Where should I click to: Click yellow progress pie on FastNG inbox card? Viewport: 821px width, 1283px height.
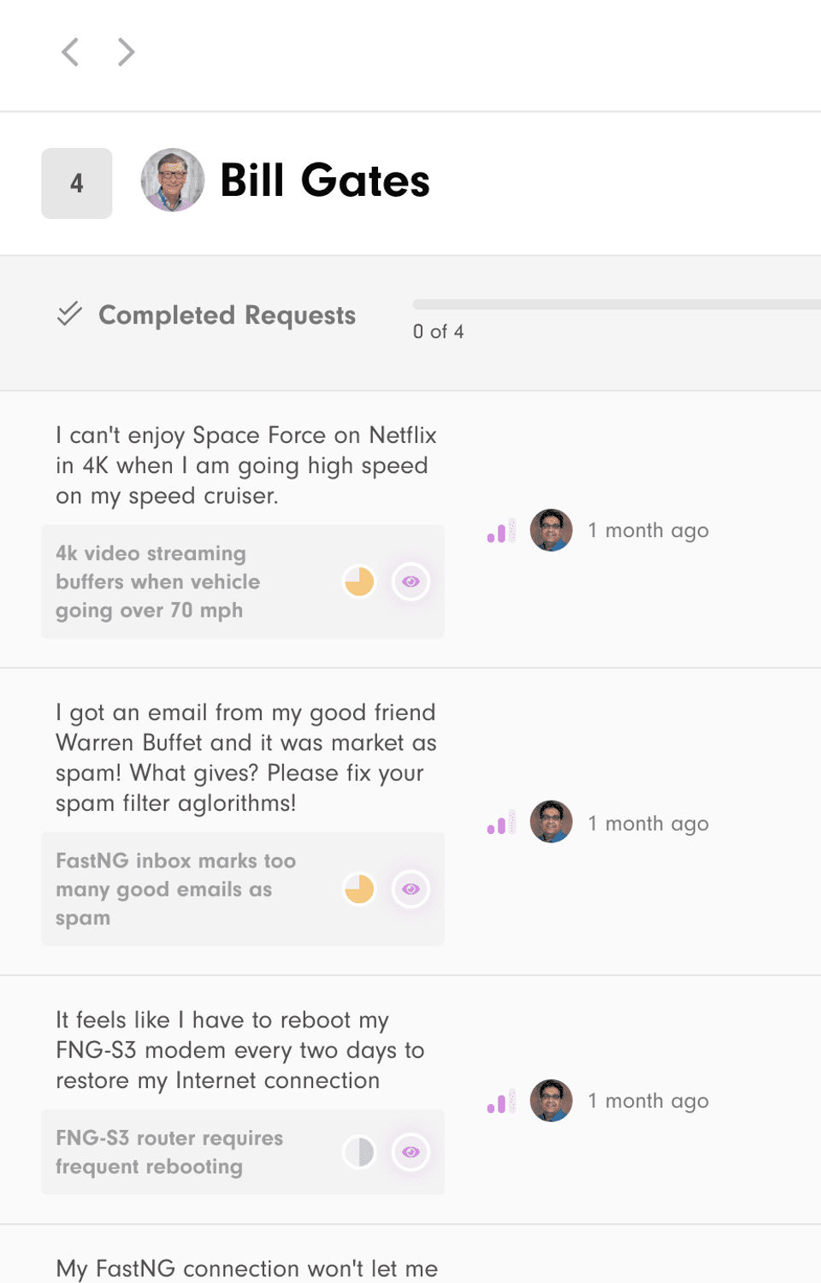(x=359, y=890)
